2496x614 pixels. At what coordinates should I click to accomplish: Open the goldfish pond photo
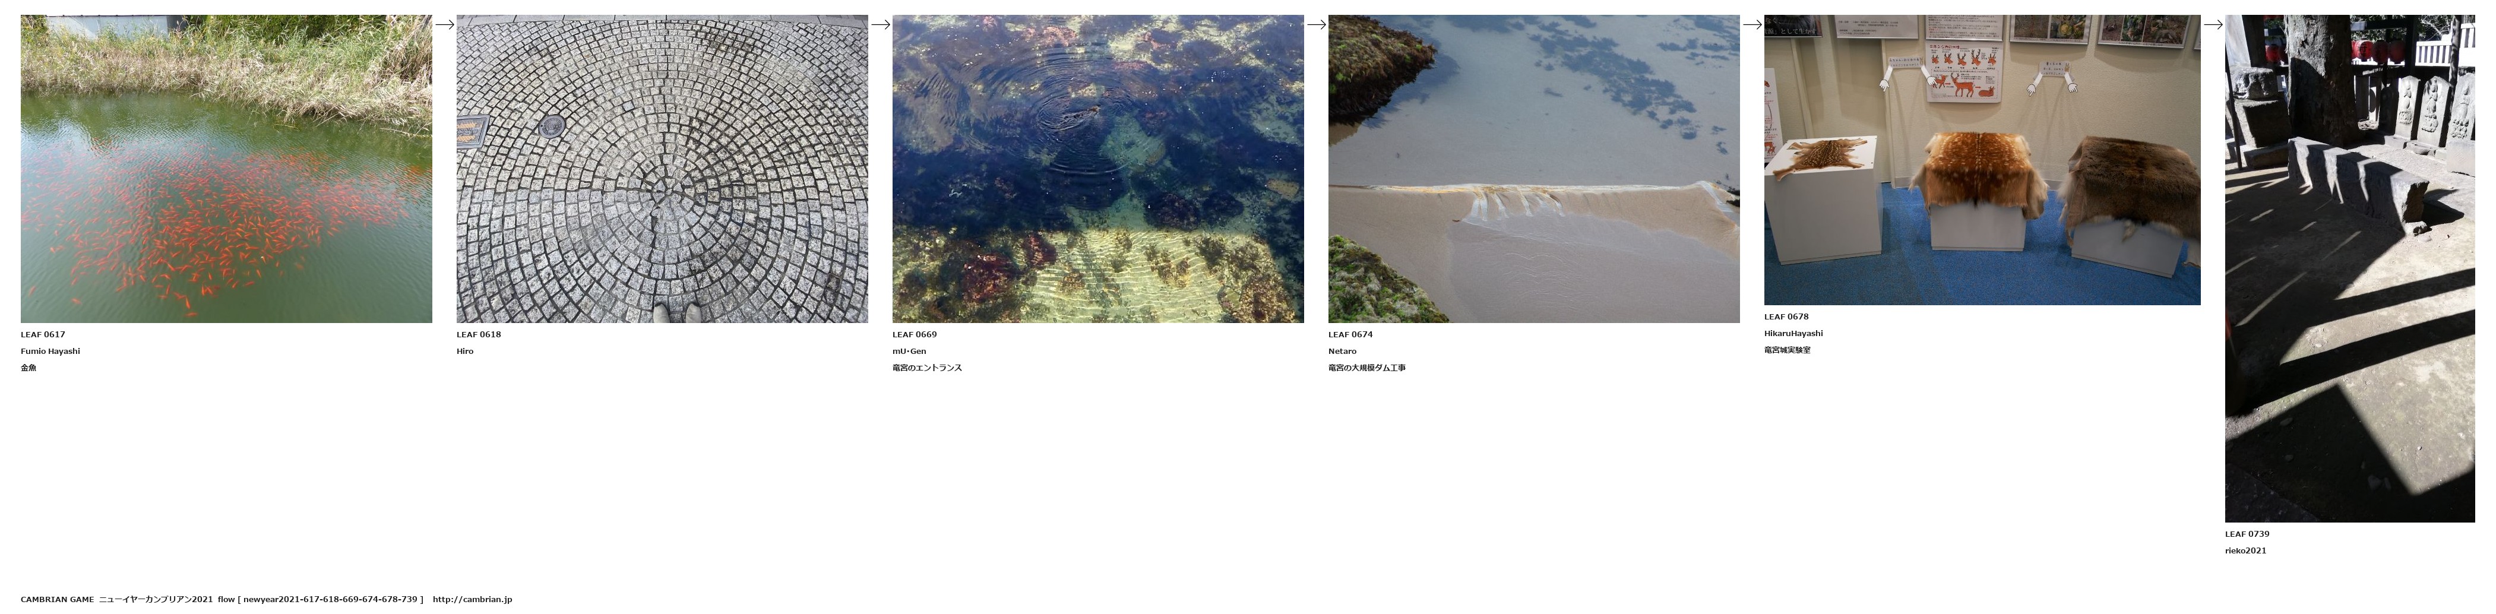pyautogui.click(x=227, y=169)
